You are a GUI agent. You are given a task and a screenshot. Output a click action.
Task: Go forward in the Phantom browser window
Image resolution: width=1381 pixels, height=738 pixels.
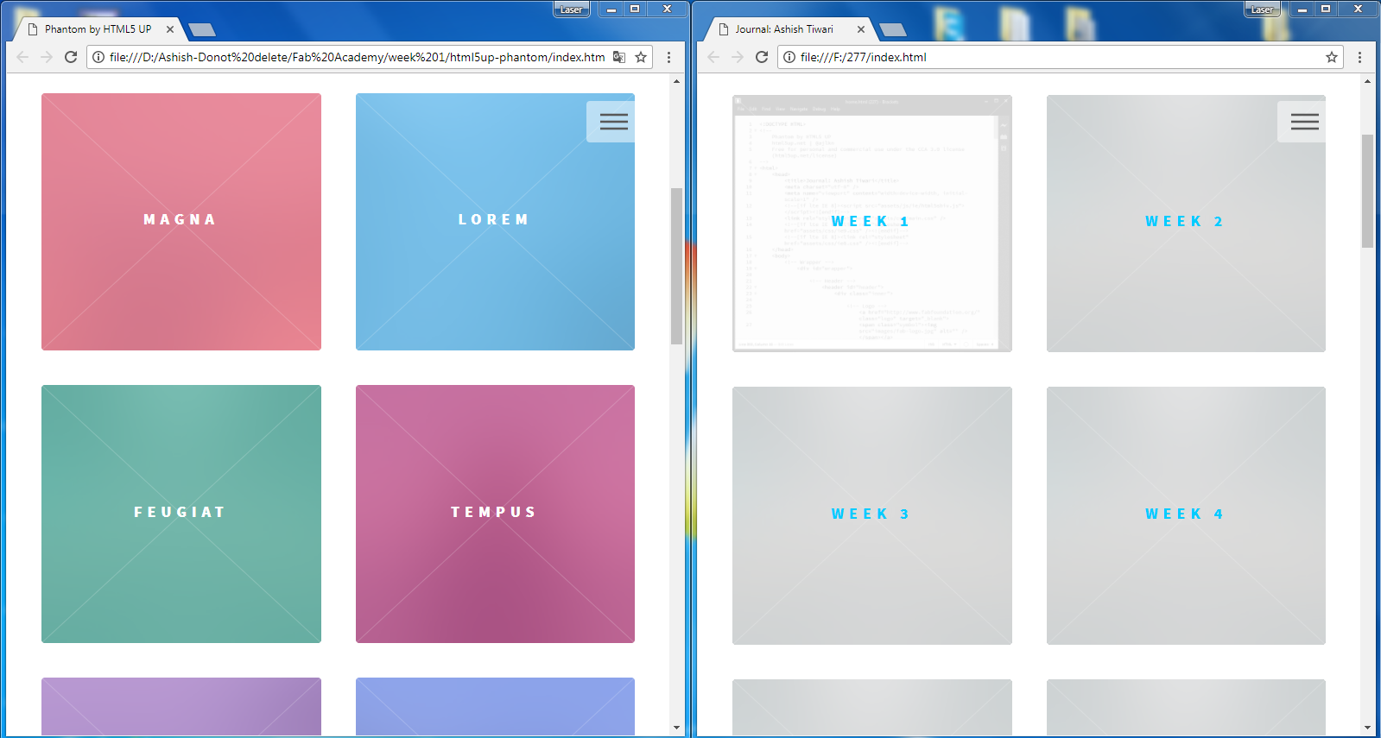coord(47,57)
